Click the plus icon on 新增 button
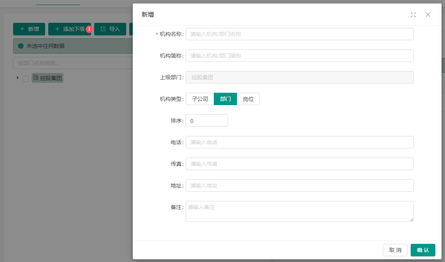445x262 pixels. 22,29
